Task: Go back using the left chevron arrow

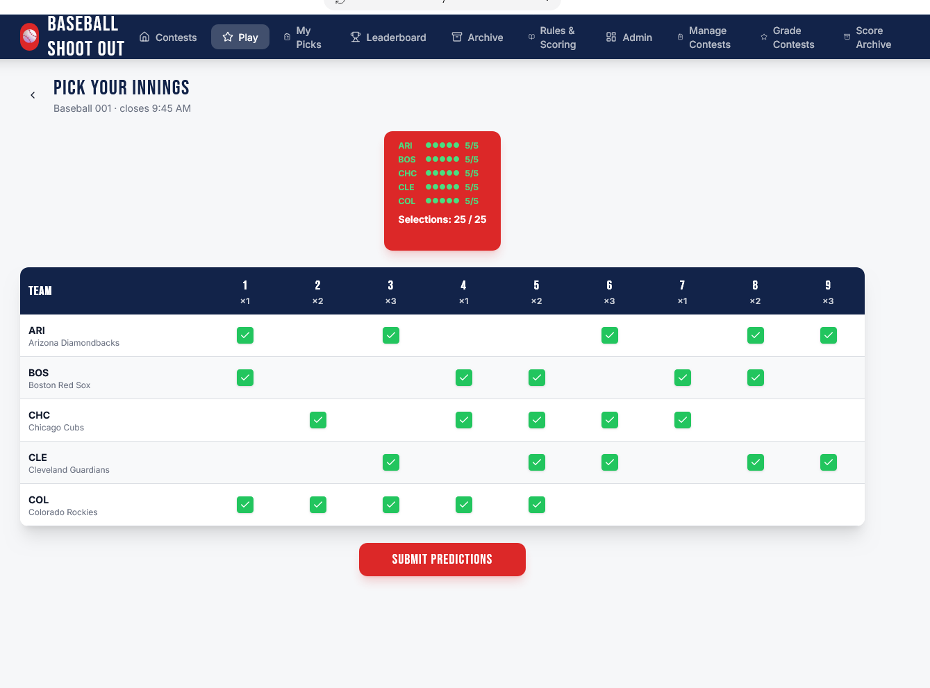Action: (x=33, y=95)
